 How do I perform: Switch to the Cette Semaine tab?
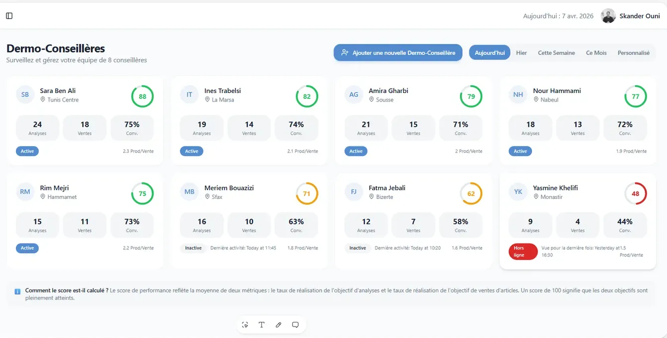point(556,52)
